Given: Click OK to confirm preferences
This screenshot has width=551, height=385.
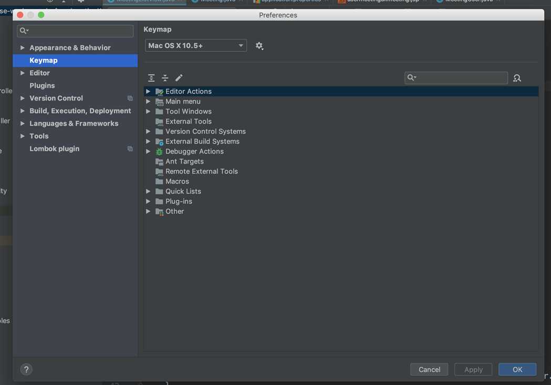Looking at the screenshot, I should click(x=517, y=370).
